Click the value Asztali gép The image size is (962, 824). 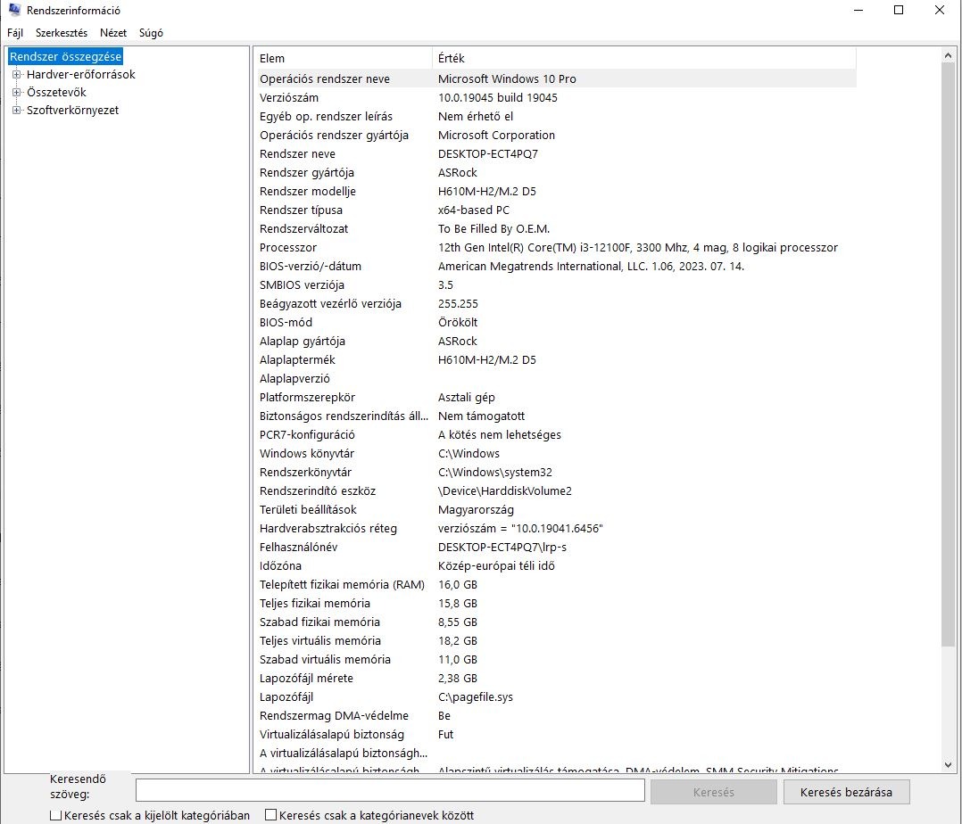(466, 398)
